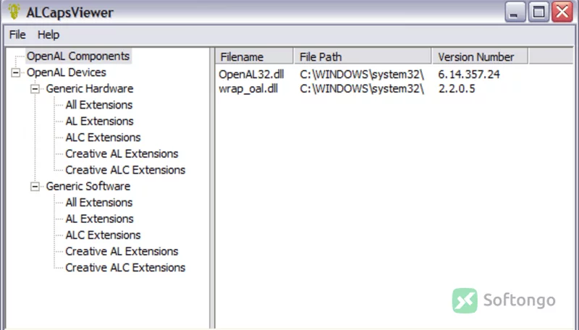
Task: Open ALC Extensions under Generic Hardware
Action: point(103,137)
